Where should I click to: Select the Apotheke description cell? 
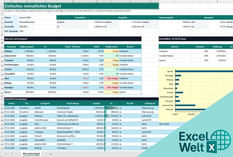pyautogui.click(x=73, y=140)
